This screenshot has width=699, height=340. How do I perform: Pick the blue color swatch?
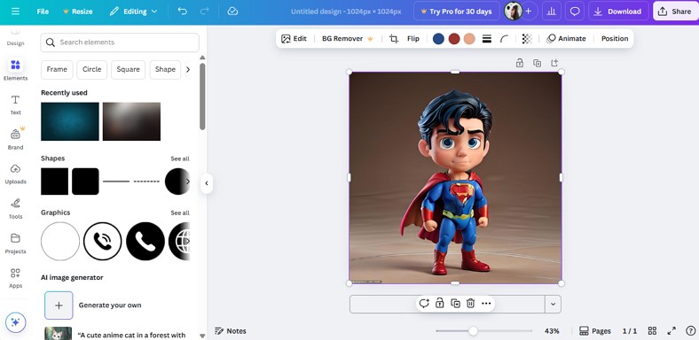click(x=439, y=39)
